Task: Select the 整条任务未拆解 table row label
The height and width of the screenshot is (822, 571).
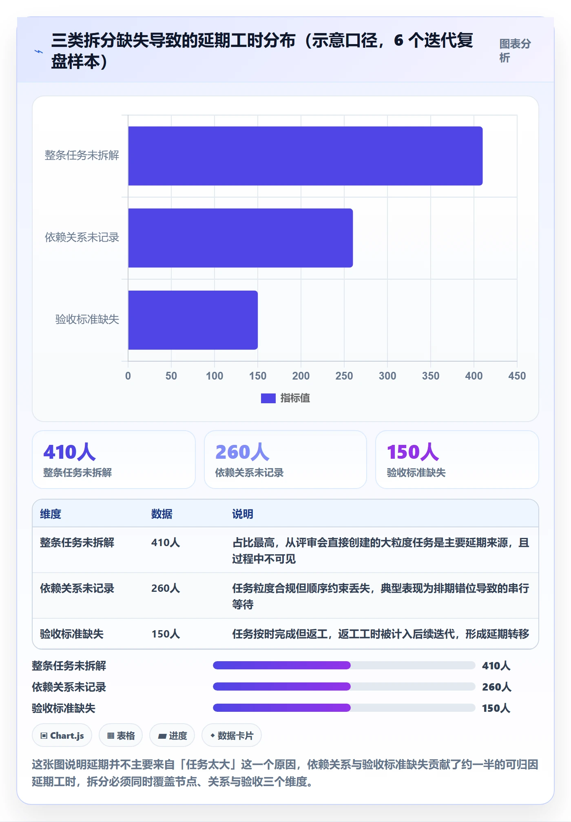Action: pyautogui.click(x=77, y=542)
